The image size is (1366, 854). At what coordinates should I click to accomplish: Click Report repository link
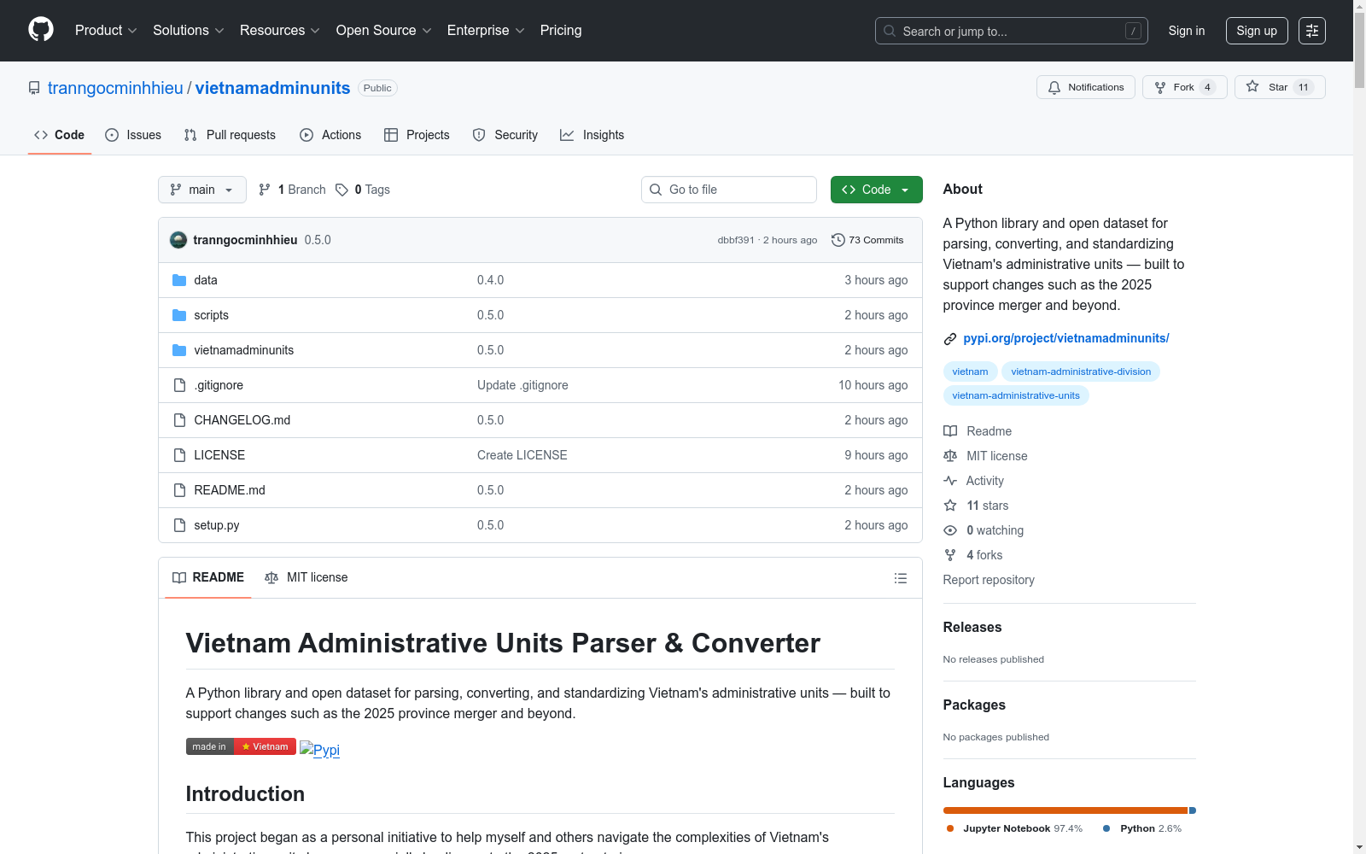point(989,580)
